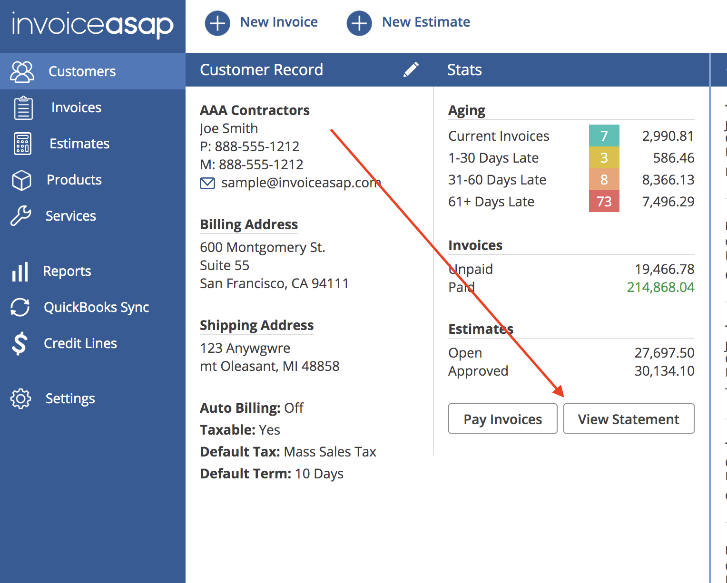The width and height of the screenshot is (727, 583).
Task: Click the 61+ Days Late label
Action: pos(491,202)
